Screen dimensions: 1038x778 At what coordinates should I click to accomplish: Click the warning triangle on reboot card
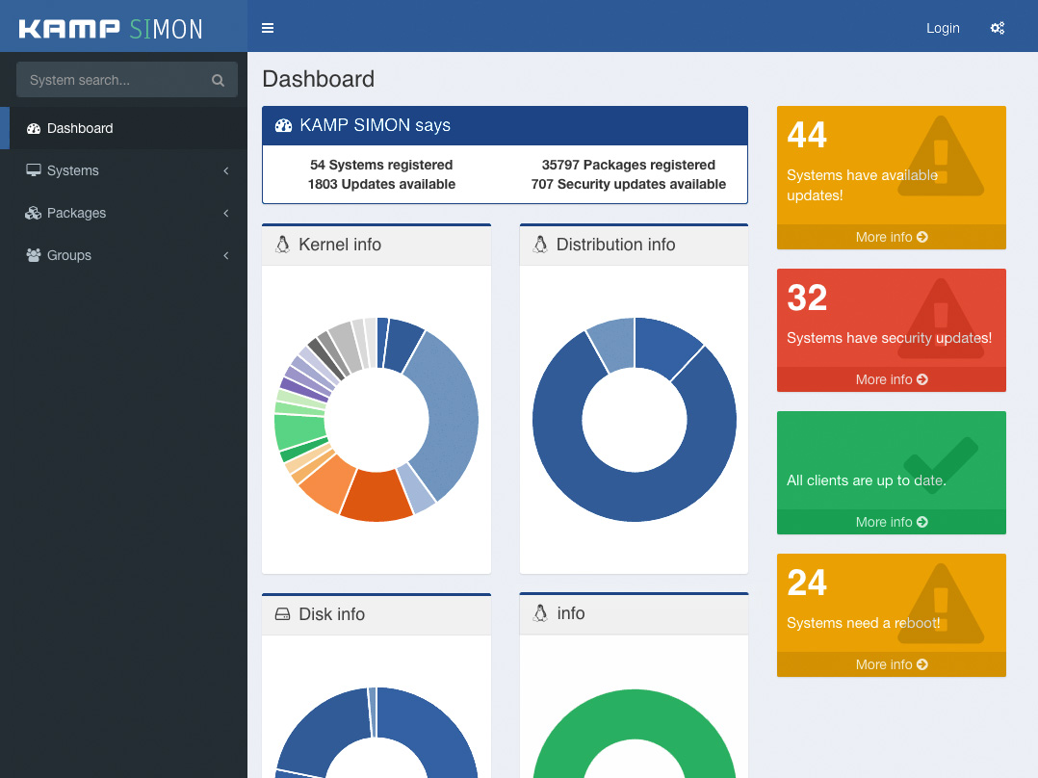(941, 604)
